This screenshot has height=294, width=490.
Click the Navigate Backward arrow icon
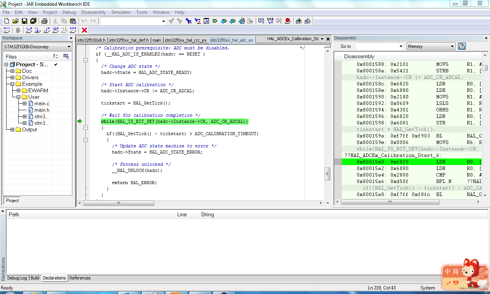(x=241, y=21)
